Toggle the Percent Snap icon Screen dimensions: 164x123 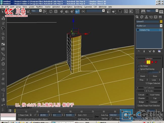pos(72,11)
